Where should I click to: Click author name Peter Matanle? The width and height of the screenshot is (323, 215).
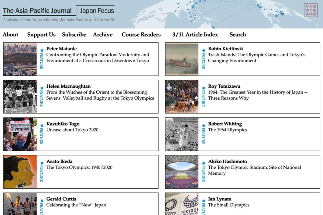(61, 49)
